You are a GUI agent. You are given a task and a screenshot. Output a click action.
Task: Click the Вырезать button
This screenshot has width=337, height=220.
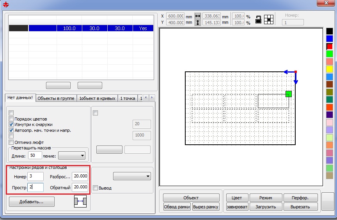tap(300, 207)
